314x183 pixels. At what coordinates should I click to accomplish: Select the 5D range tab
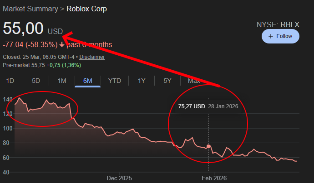click(36, 81)
